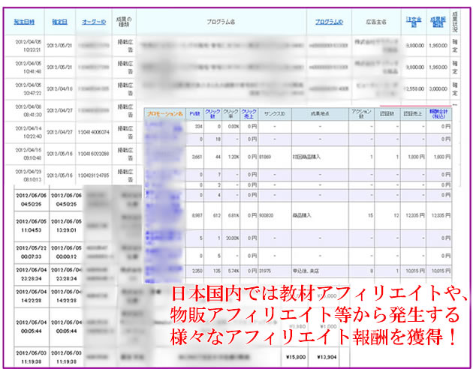The image size is (473, 369).
Task: Sort by the 発生日時 column header
Action: [x=23, y=22]
